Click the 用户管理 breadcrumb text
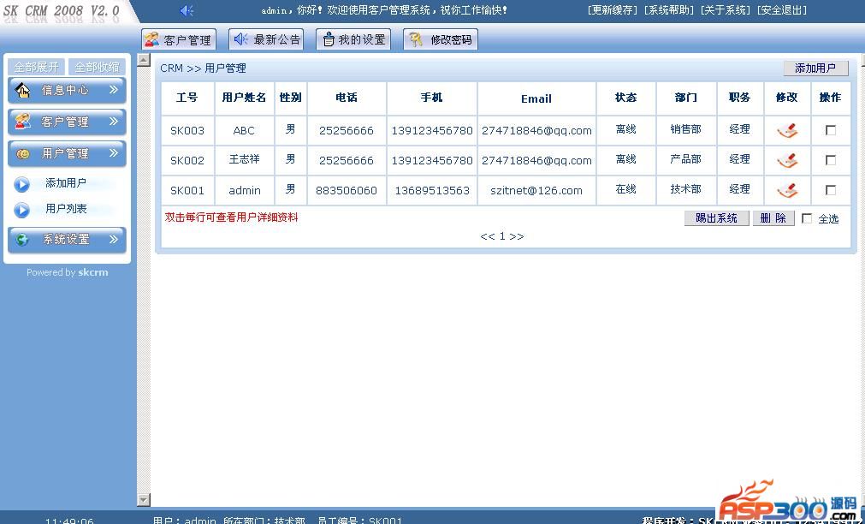The image size is (865, 524). 225,68
